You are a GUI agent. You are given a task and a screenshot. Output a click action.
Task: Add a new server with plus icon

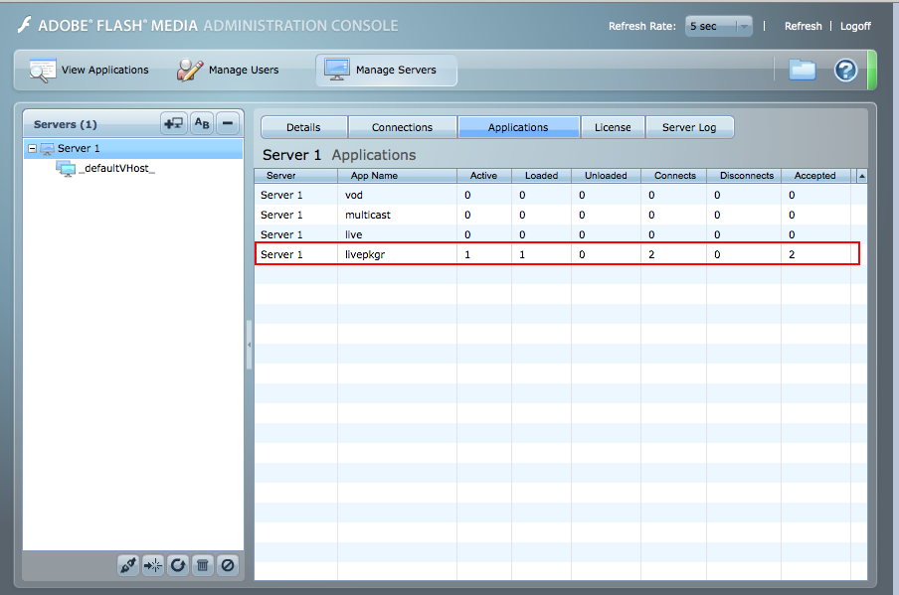(x=174, y=123)
